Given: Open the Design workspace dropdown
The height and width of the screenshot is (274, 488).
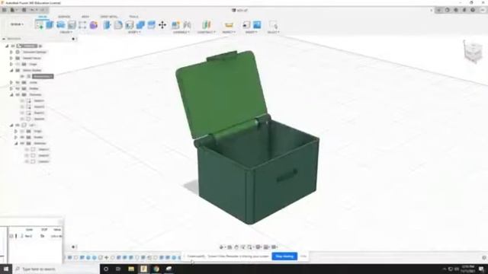Looking at the screenshot, I should 17,24.
